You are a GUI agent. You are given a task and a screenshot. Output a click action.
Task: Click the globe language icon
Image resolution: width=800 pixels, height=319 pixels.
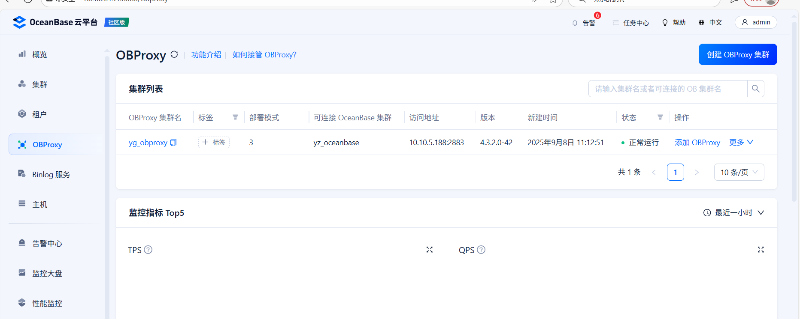(x=701, y=22)
